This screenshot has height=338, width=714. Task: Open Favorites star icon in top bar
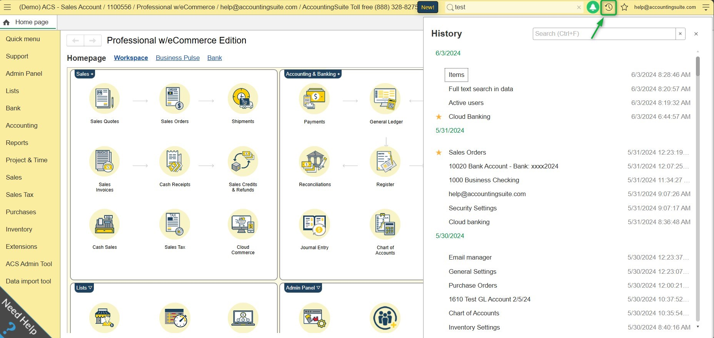pyautogui.click(x=624, y=7)
